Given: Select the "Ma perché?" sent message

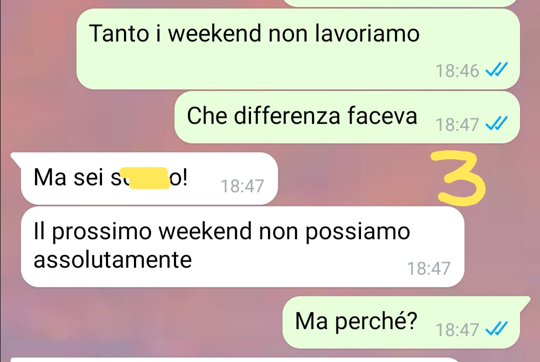Looking at the screenshot, I should 401,323.
